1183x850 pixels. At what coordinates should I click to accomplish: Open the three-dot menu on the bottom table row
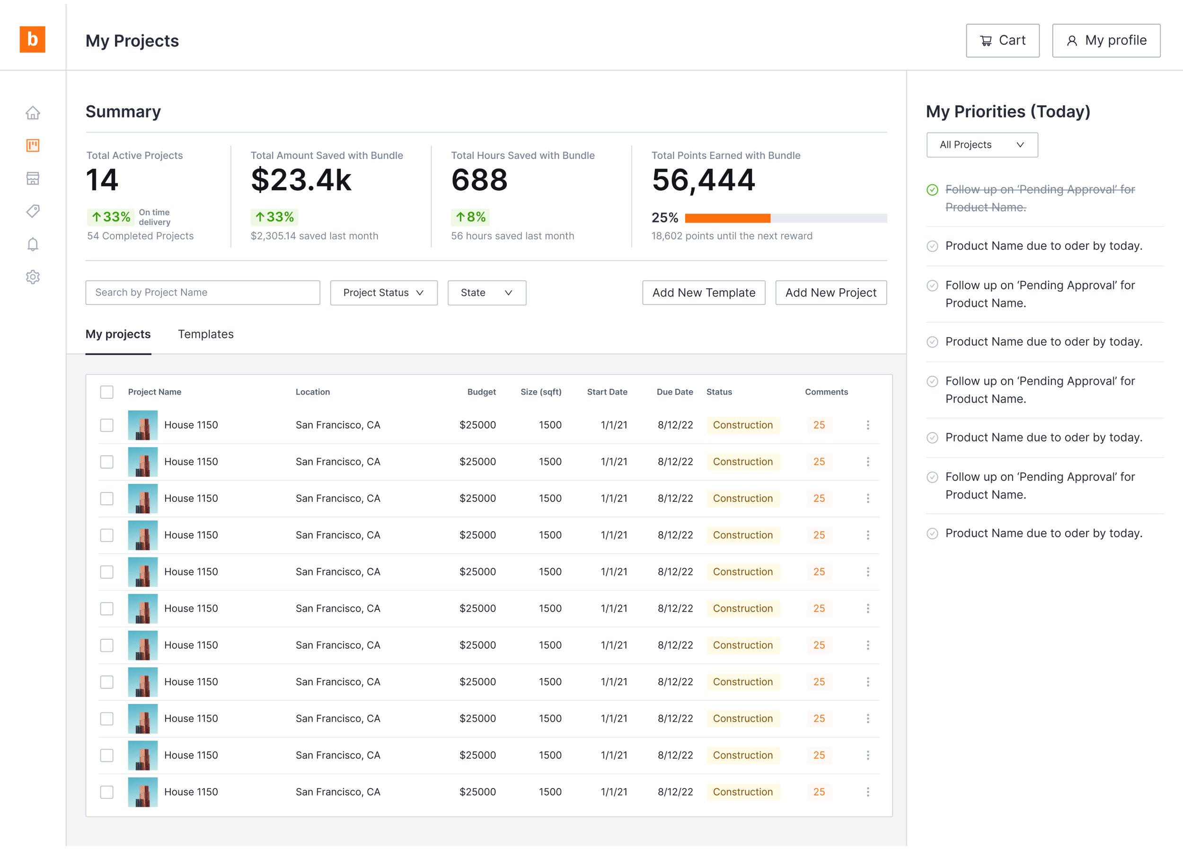coord(867,792)
